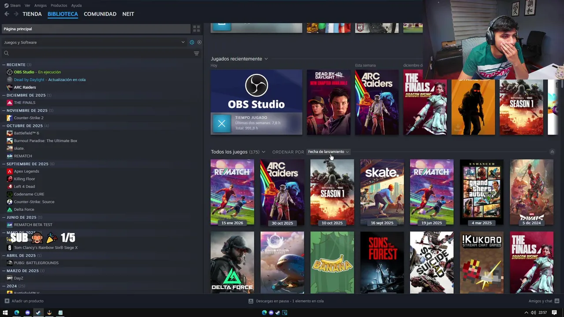Click Steam icon in taskbar
The width and height of the screenshot is (564, 317).
pos(38,313)
